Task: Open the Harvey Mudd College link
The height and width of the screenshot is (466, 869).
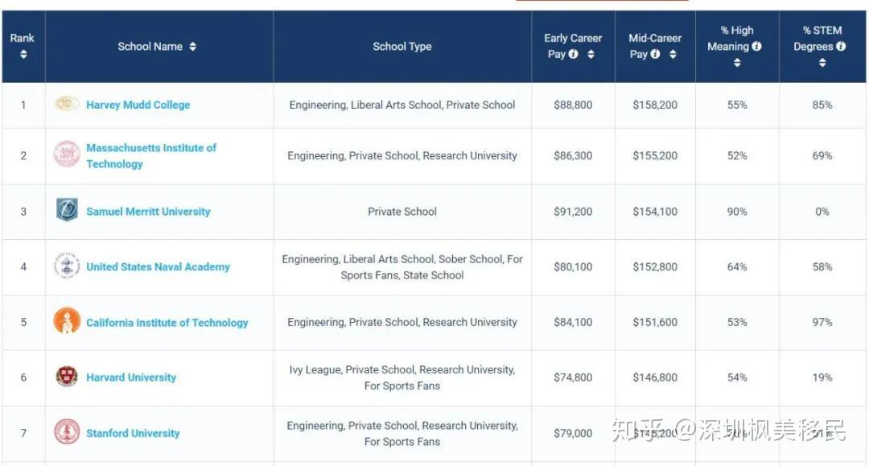Action: pos(138,105)
